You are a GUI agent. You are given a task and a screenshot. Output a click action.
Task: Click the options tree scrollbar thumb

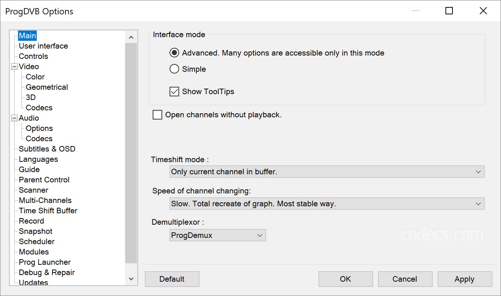coord(131,153)
